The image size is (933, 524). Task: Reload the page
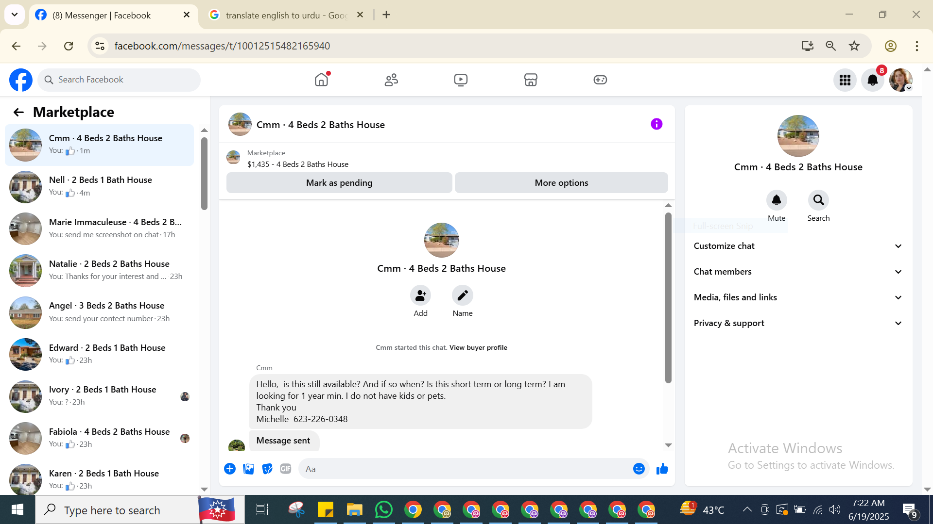(x=69, y=46)
